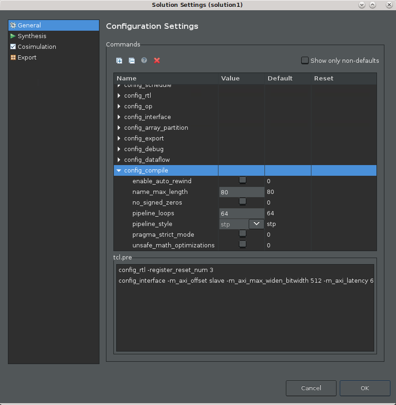
Task: Open help with the question mark icon
Action: (144, 60)
